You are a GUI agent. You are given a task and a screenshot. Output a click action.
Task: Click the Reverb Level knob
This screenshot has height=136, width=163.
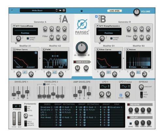(x=149, y=110)
